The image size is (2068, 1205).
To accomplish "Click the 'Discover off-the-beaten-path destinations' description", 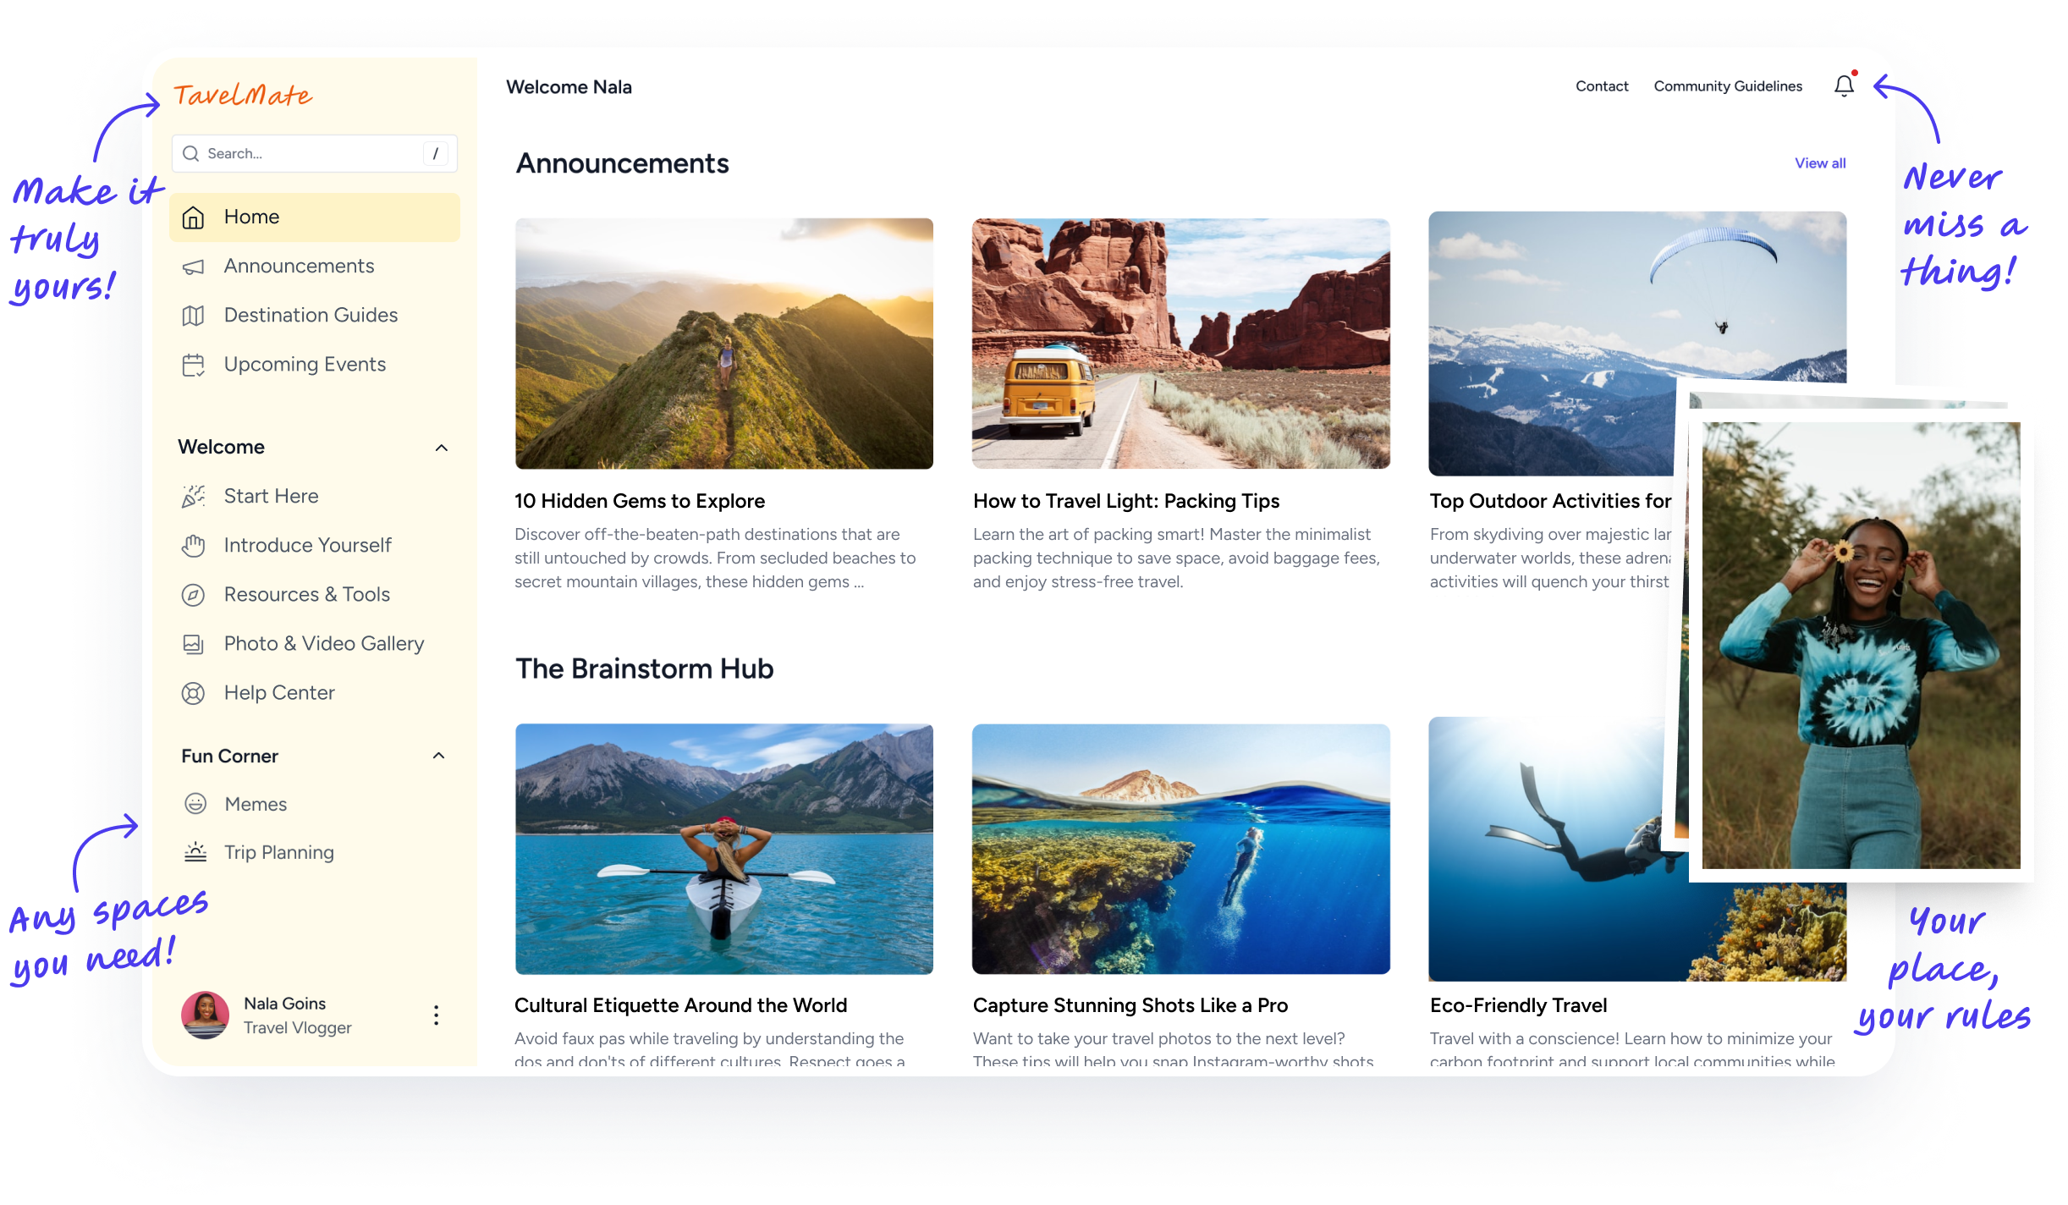I will click(x=715, y=558).
